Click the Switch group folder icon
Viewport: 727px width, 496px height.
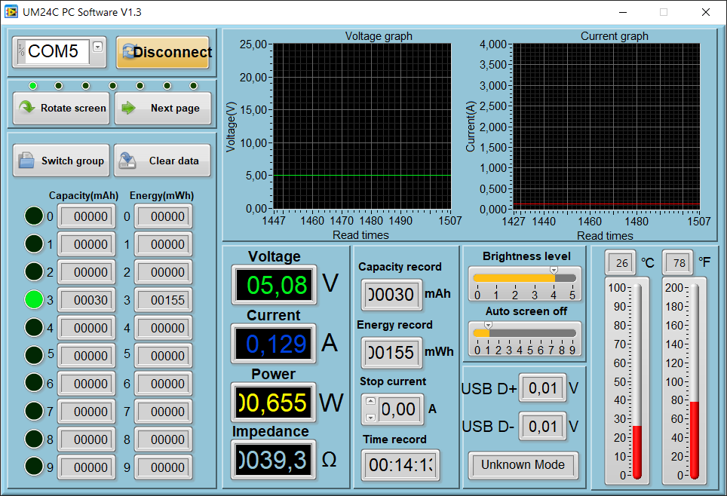click(x=26, y=161)
